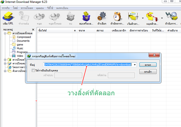
Task: Select the Programs category
Action: [x=22, y=52]
